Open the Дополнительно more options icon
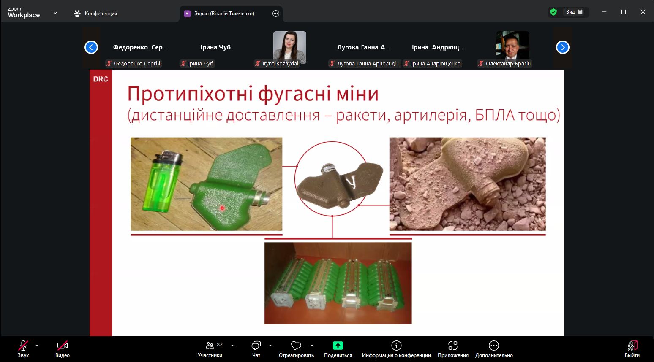 [493, 346]
